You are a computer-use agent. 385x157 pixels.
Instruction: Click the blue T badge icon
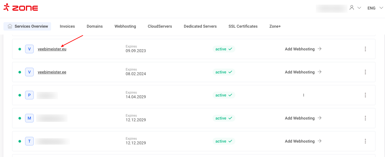point(29,141)
